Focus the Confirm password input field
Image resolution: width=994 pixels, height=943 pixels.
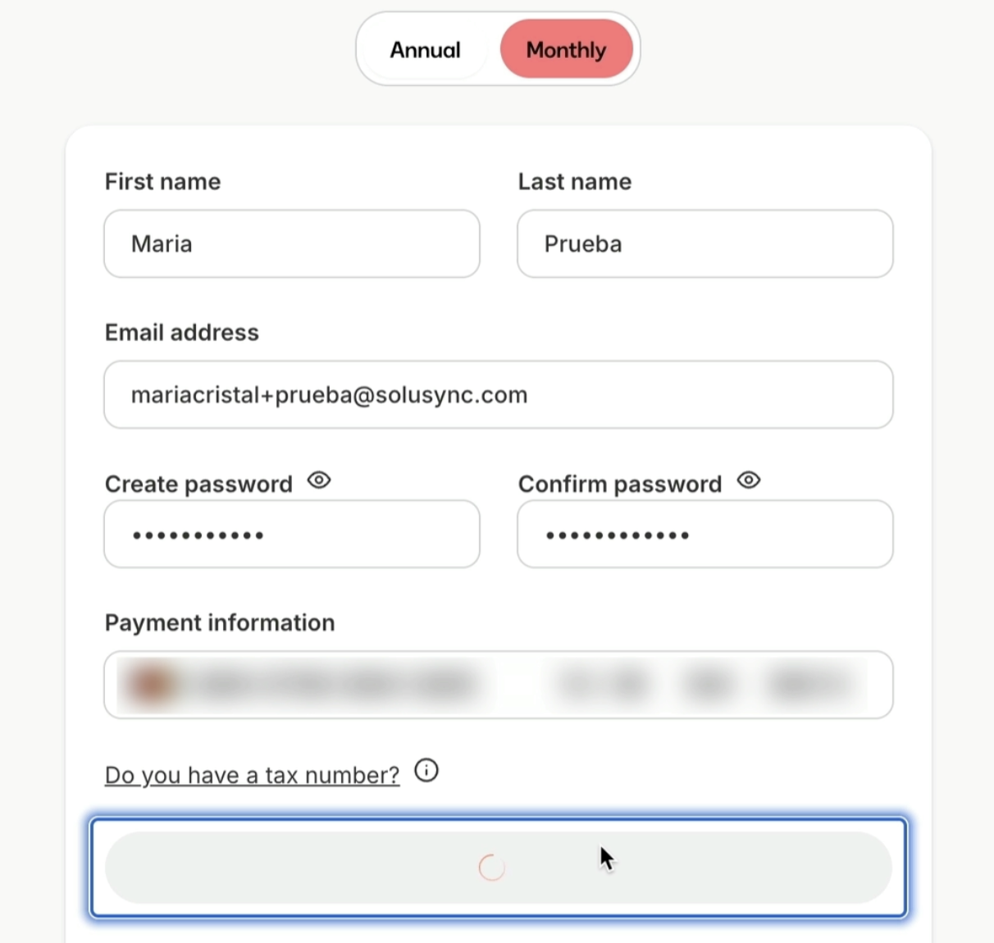point(704,535)
